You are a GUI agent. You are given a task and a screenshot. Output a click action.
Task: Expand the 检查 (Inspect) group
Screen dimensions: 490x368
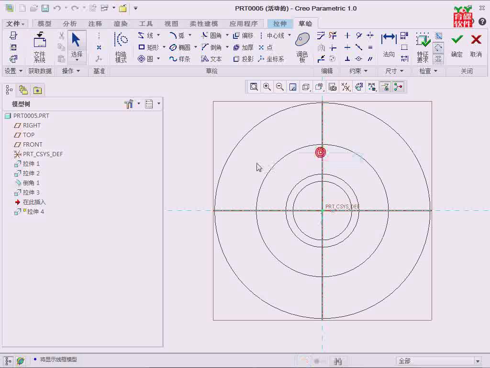428,71
